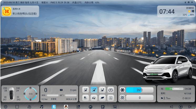
Task: Click the fan speed icon
Action: click(x=122, y=98)
